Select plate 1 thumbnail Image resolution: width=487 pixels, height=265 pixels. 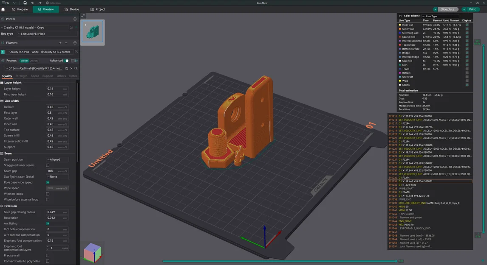(x=93, y=32)
